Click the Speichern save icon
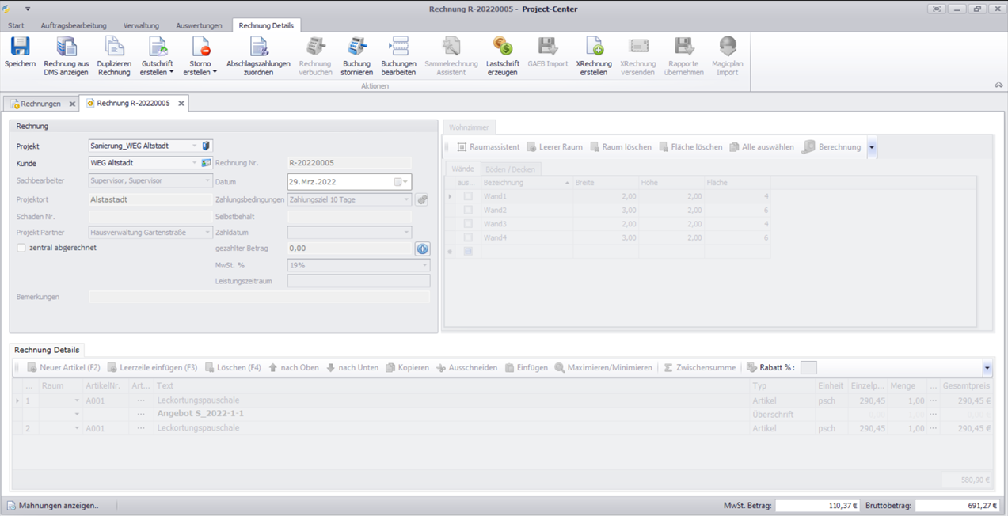The width and height of the screenshot is (1008, 516). pyautogui.click(x=20, y=47)
